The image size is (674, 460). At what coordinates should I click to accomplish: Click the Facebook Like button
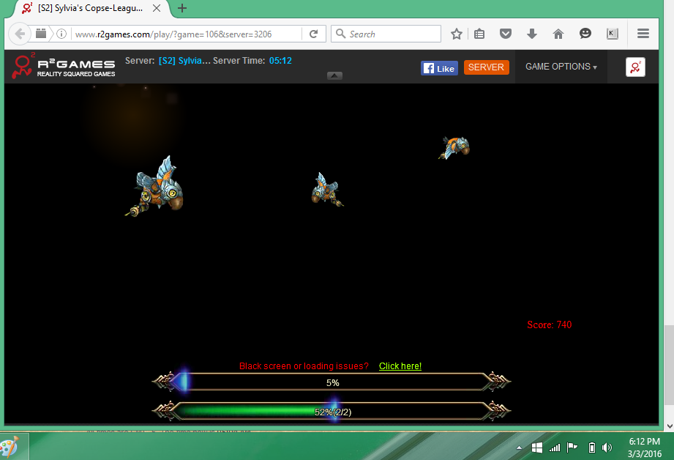click(438, 68)
